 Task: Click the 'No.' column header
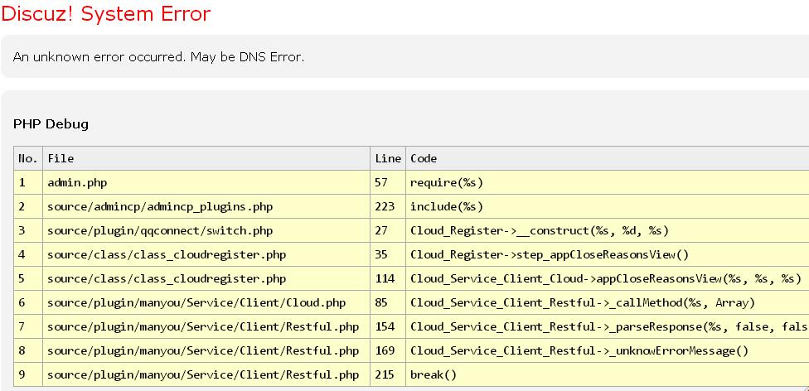28,158
